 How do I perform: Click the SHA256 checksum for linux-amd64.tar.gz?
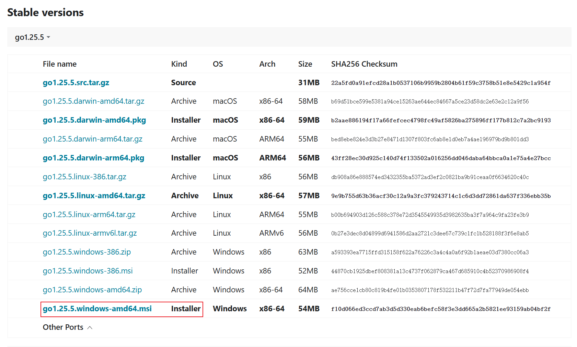(440, 196)
